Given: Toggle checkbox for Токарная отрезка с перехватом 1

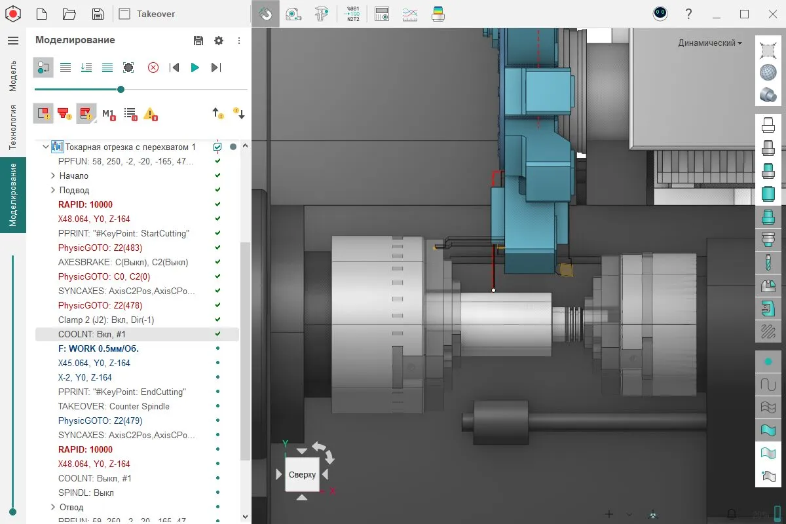Looking at the screenshot, I should point(217,147).
